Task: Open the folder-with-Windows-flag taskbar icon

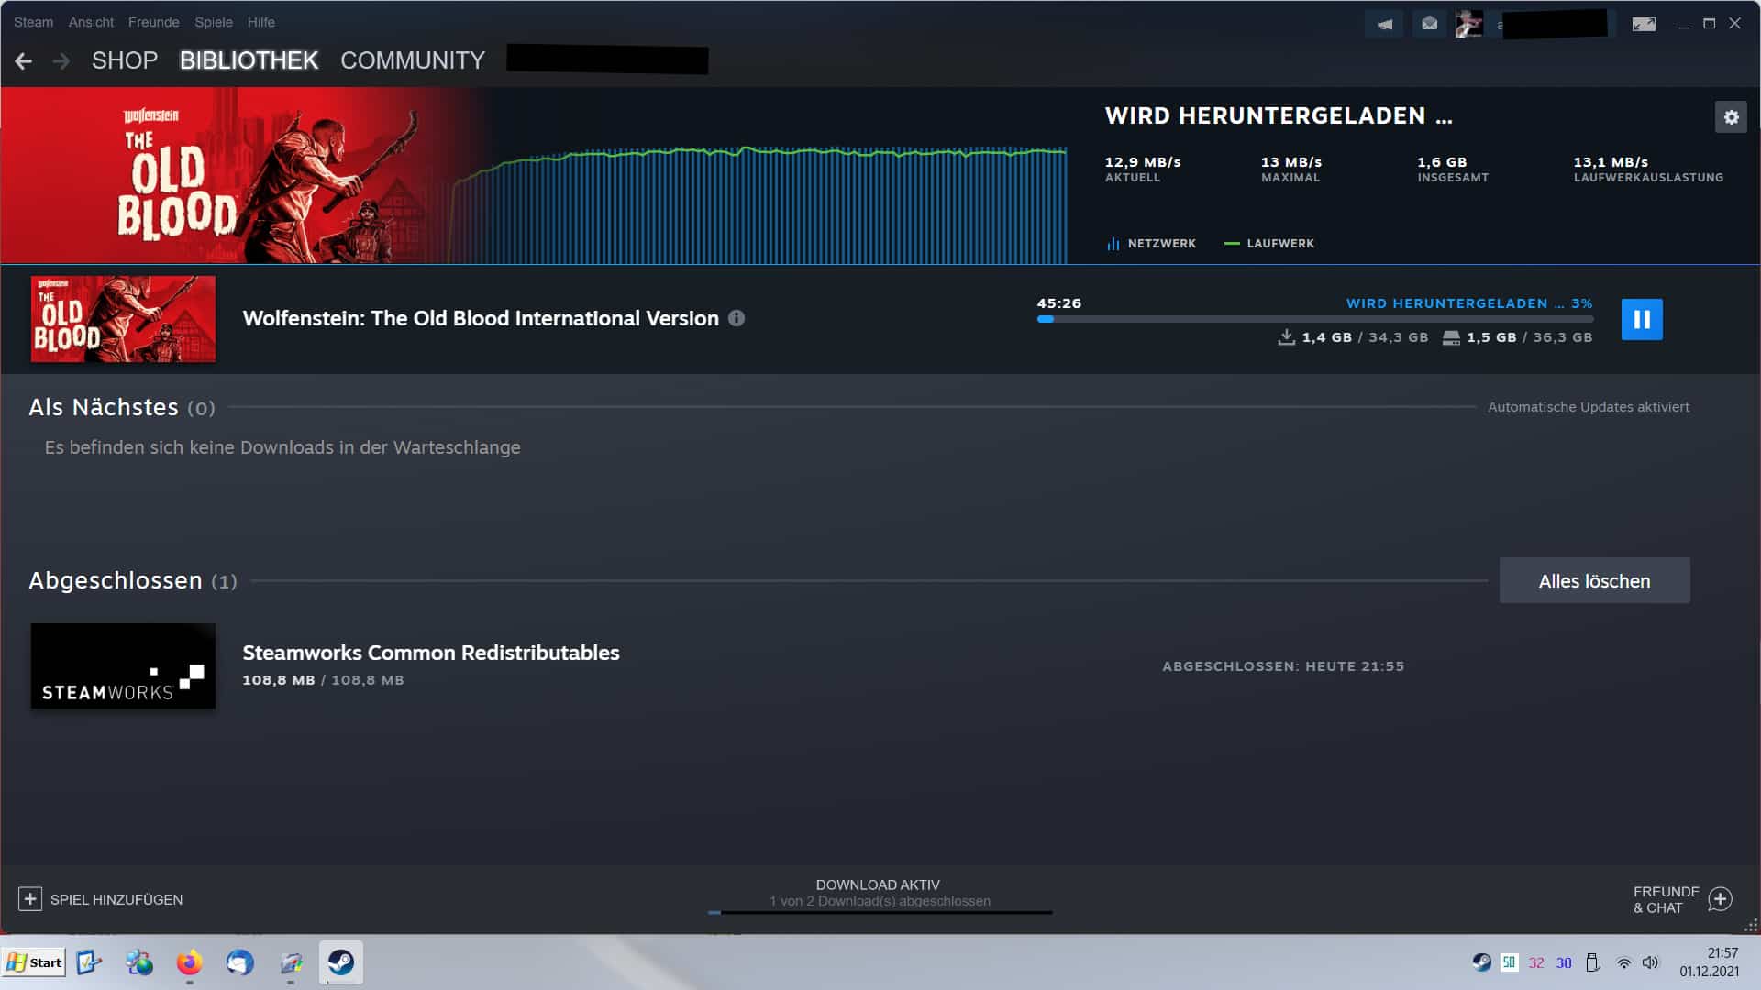Action: (x=291, y=962)
